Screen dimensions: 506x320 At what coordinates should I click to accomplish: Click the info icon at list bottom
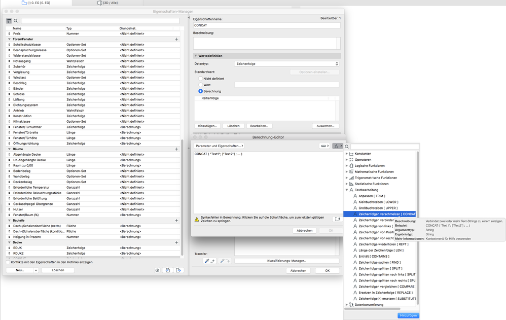point(157,270)
